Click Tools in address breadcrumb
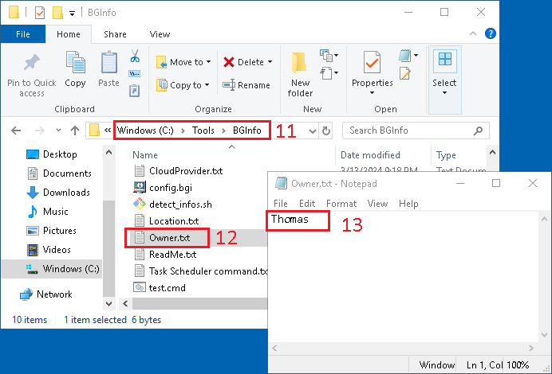The height and width of the screenshot is (374, 552). point(203,131)
